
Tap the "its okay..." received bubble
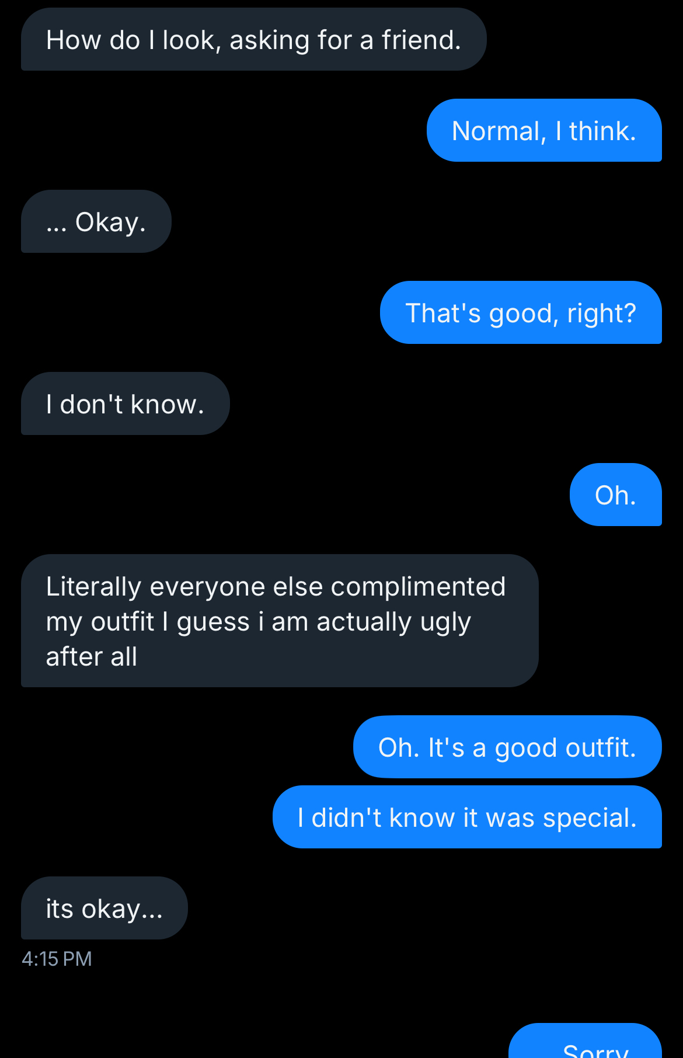pyautogui.click(x=104, y=909)
